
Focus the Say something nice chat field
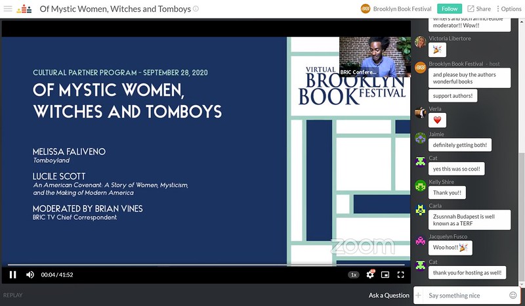pos(467,295)
